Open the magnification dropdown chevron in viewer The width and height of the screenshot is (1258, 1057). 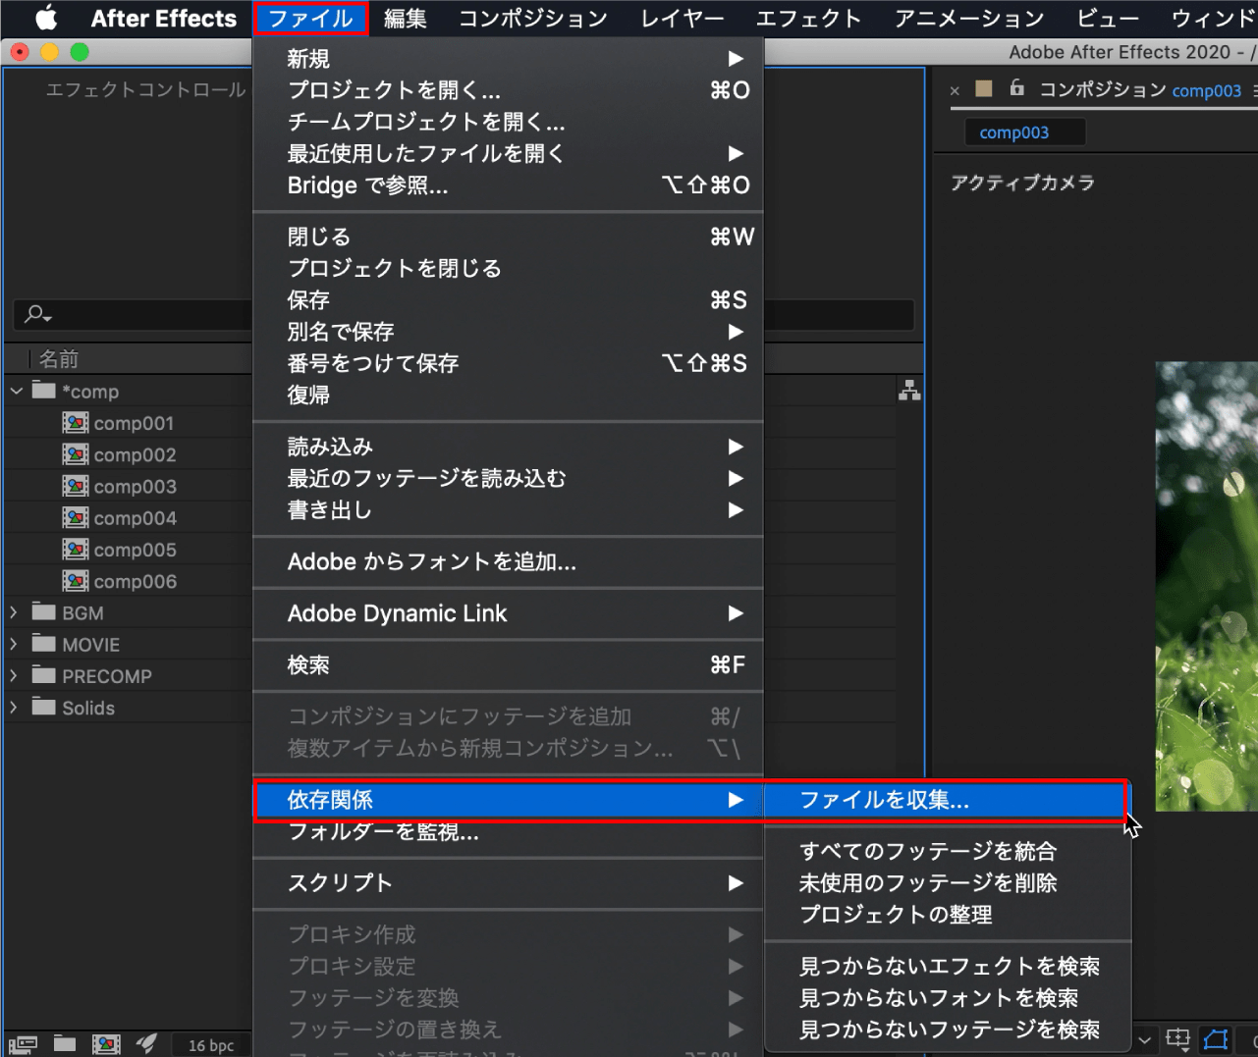pyautogui.click(x=1144, y=1038)
